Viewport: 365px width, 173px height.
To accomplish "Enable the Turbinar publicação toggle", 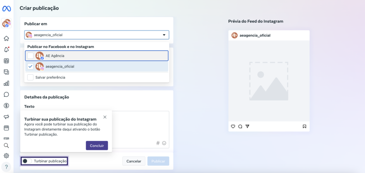I will [27, 161].
